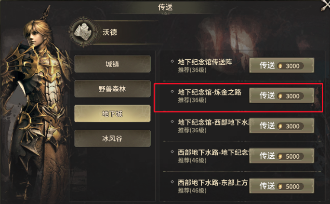Close the 传送 teleport window

[326, 5]
